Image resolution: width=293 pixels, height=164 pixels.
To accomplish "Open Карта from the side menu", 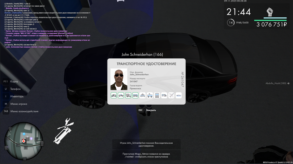I will pyautogui.click(x=14, y=81).
